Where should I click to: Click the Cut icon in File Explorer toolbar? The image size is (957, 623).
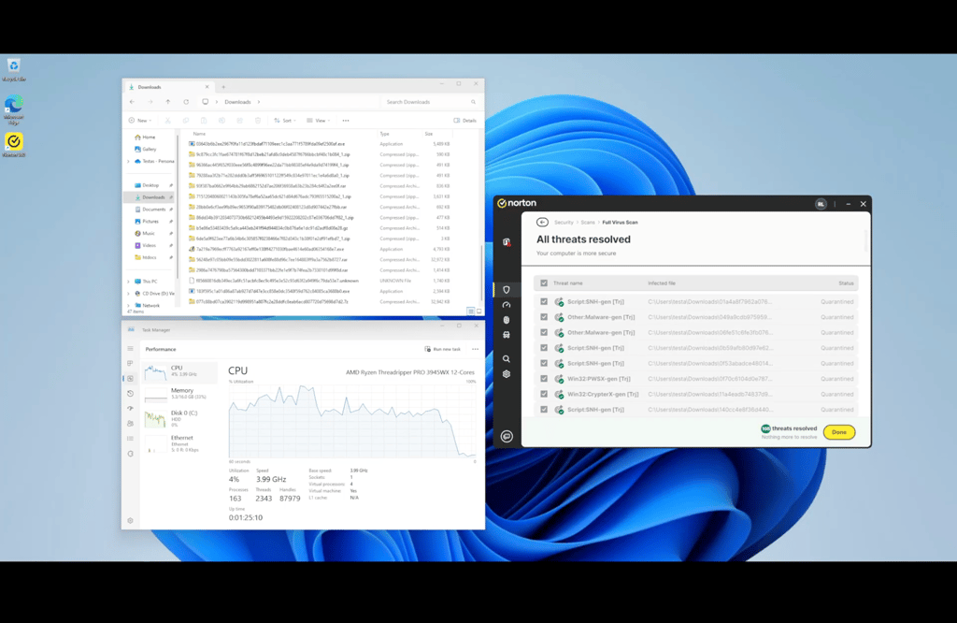[167, 121]
